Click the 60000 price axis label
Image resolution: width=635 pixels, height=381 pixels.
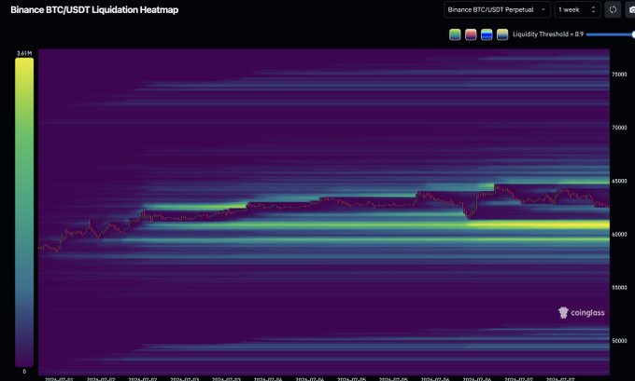click(x=619, y=235)
